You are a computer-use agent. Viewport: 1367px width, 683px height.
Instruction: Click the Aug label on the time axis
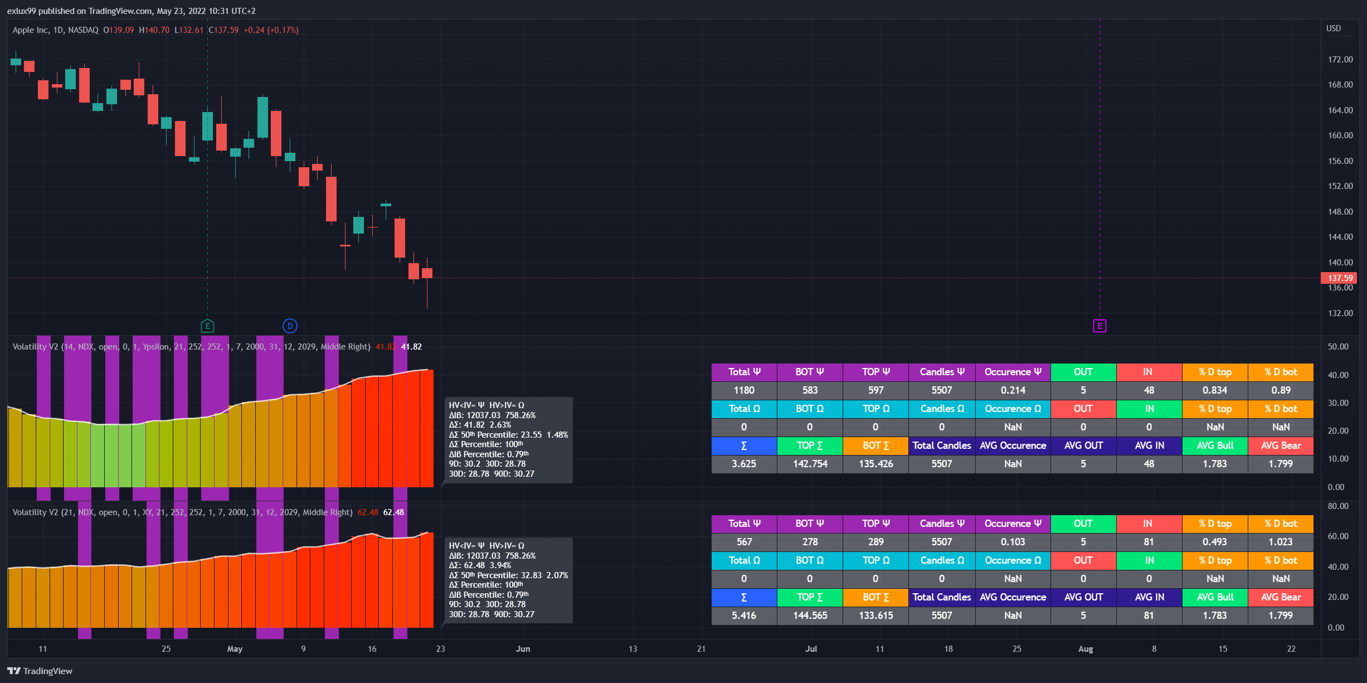click(x=1086, y=649)
